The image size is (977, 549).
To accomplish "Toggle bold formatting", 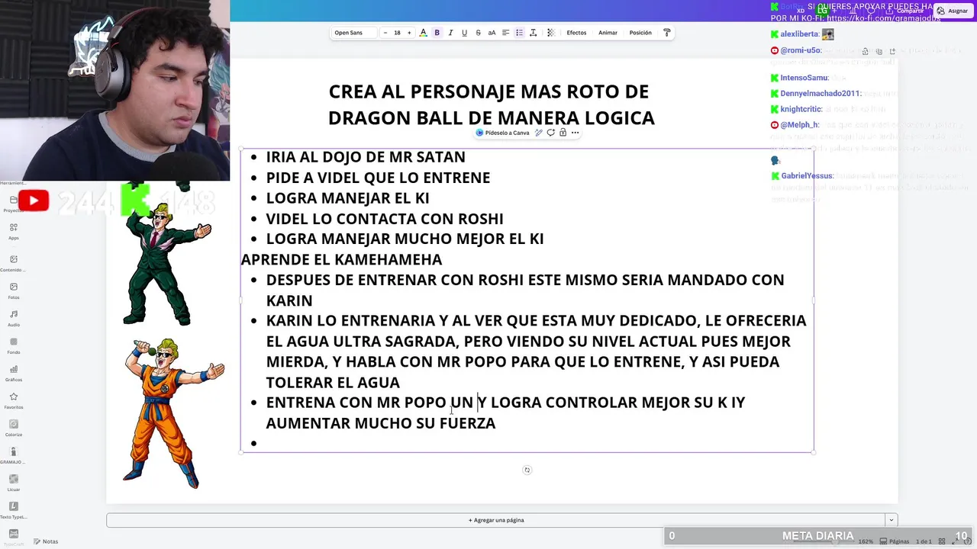I will tap(437, 33).
